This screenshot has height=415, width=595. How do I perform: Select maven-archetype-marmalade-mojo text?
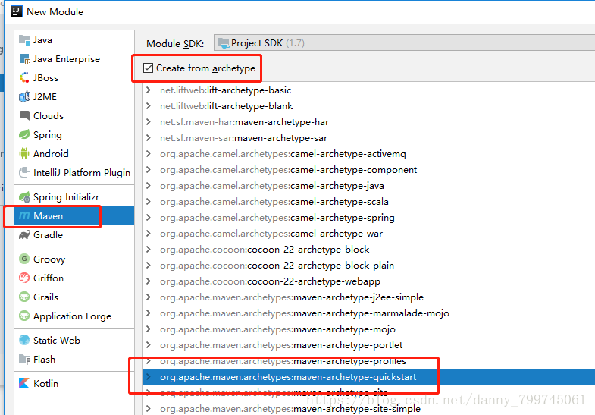(371, 313)
